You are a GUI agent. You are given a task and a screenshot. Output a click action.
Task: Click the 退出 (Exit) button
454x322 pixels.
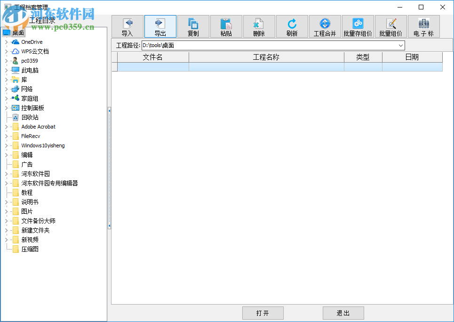pos(343,313)
